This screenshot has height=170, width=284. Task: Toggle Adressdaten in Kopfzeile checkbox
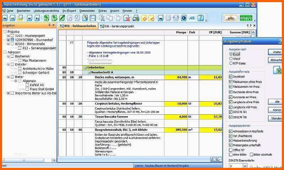coord(230,131)
